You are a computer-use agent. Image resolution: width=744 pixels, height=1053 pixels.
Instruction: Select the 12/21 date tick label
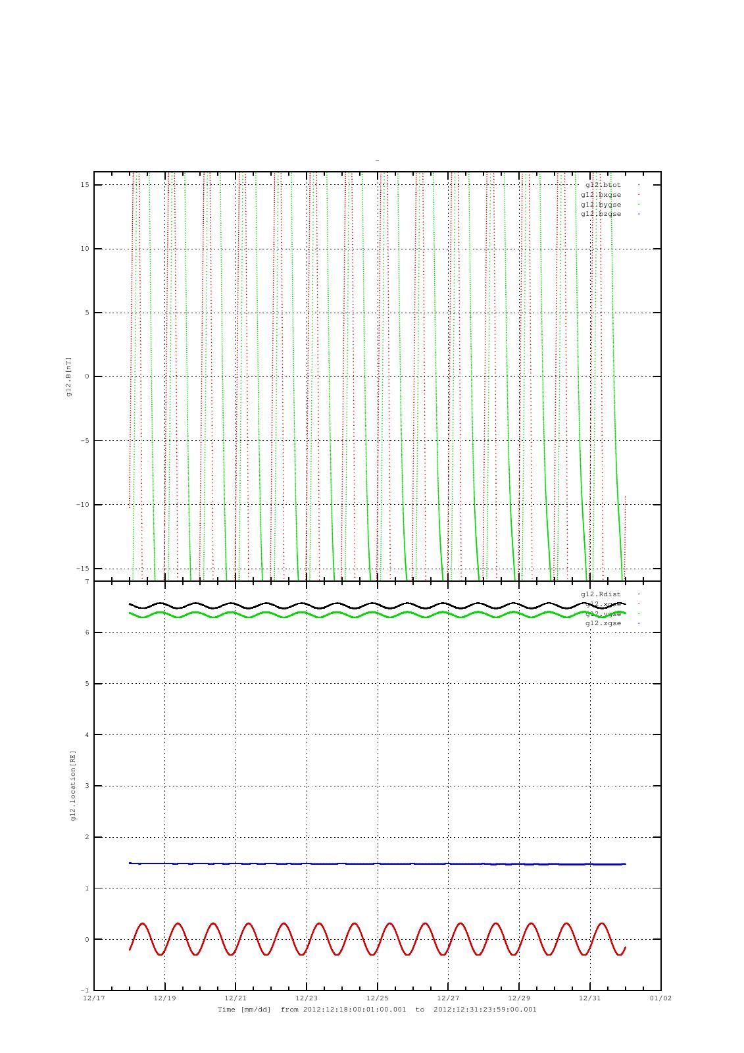[x=236, y=998]
